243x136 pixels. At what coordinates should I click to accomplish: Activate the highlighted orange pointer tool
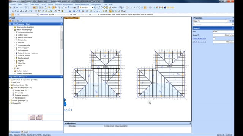(x=54, y=8)
